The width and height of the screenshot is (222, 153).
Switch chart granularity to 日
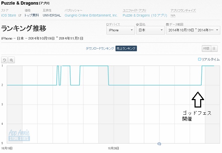pos(214,48)
